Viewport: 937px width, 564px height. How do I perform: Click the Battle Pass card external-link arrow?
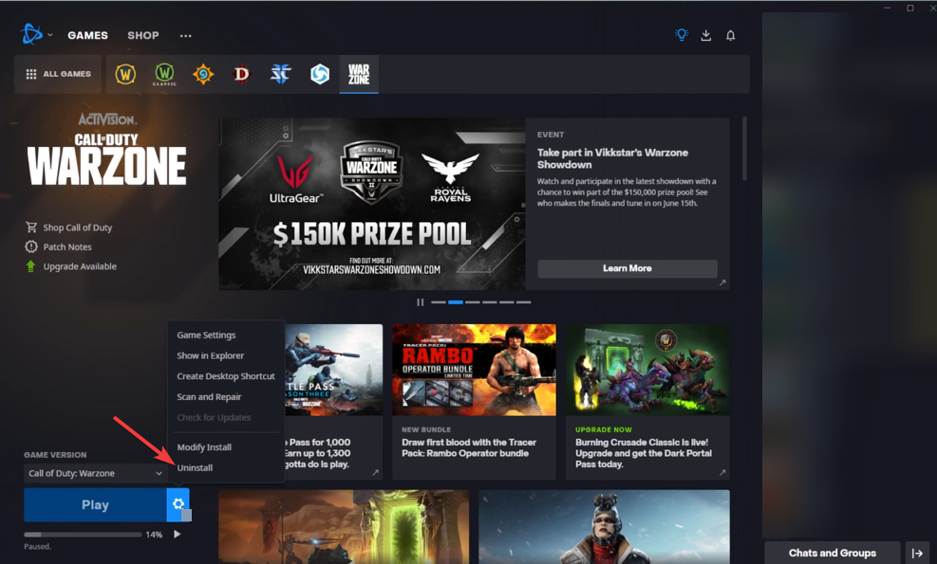click(x=375, y=473)
